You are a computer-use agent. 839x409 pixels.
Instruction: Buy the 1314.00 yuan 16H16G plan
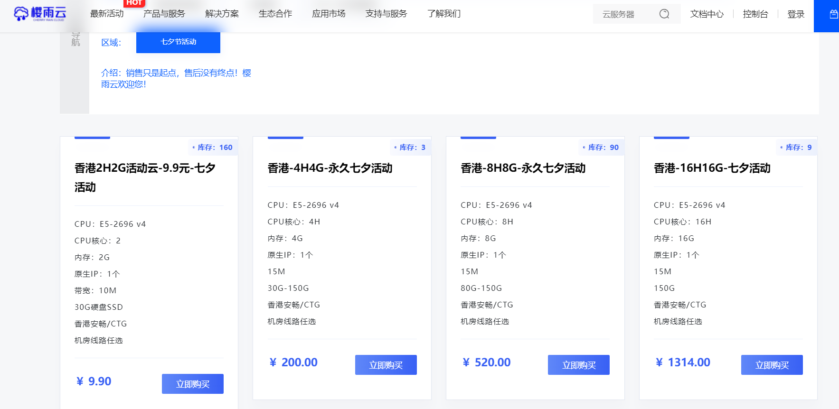pyautogui.click(x=772, y=365)
